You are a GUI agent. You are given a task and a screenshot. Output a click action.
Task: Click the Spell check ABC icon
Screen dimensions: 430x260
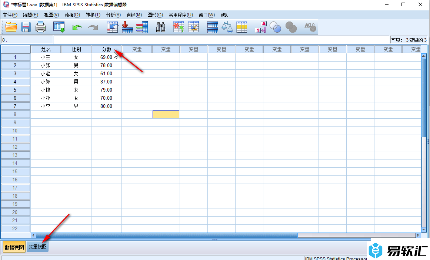pos(310,27)
